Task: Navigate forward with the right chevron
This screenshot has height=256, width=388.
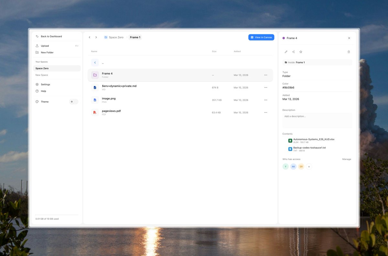Action: (x=96, y=37)
